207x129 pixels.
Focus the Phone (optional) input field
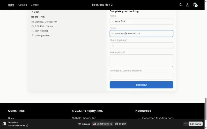pyautogui.click(x=141, y=46)
